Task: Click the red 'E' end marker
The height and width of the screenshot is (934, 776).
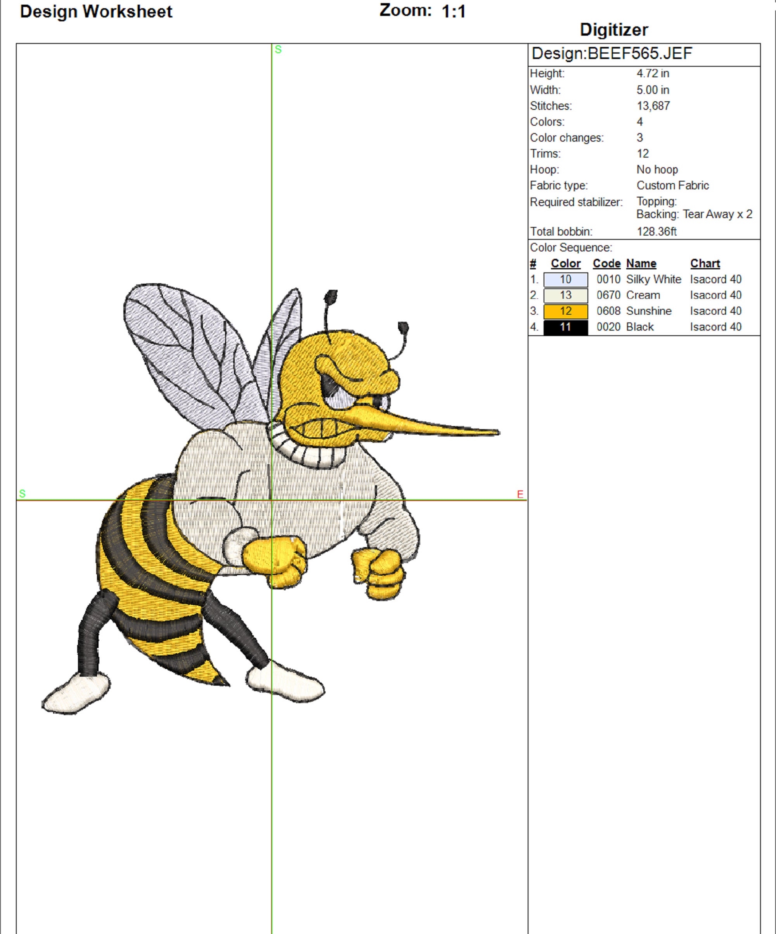Action: [520, 494]
